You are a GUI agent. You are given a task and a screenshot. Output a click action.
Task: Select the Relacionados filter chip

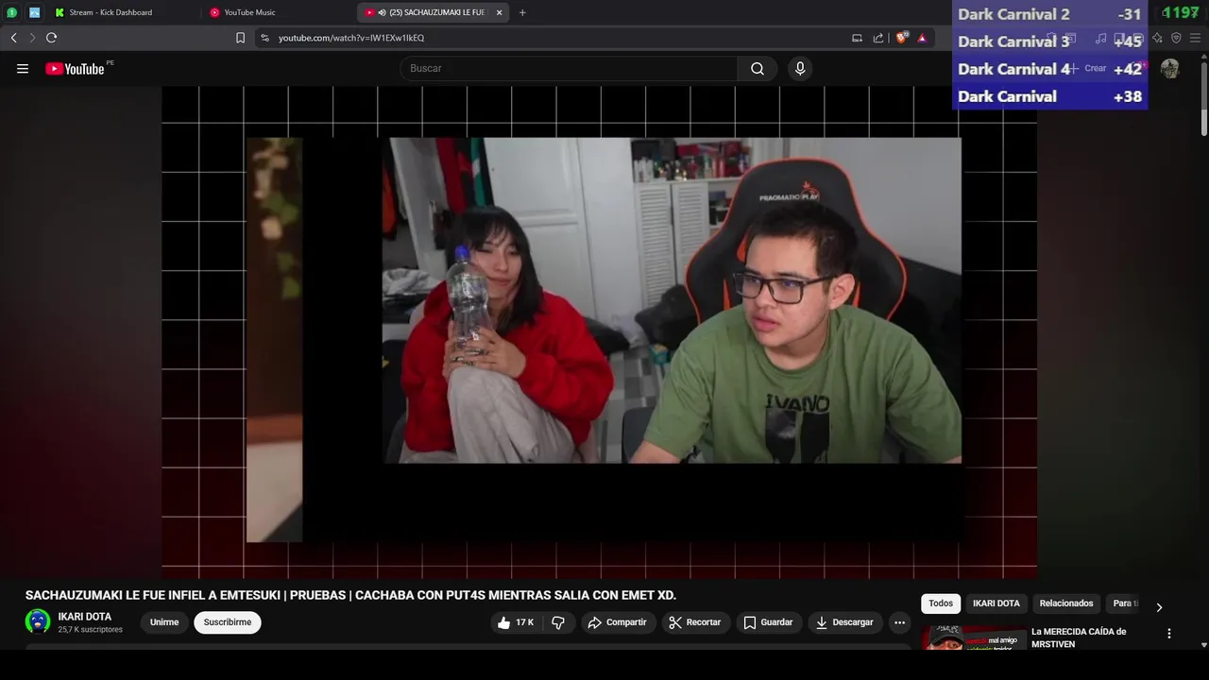click(x=1066, y=603)
